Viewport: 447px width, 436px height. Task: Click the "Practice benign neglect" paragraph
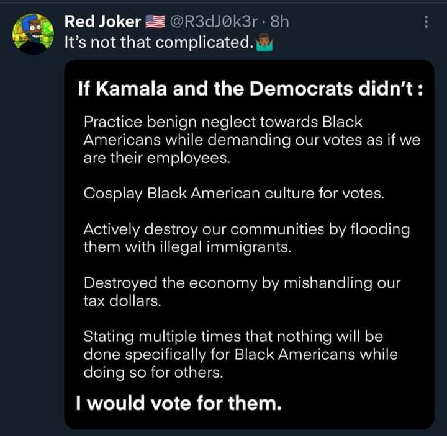coord(251,140)
